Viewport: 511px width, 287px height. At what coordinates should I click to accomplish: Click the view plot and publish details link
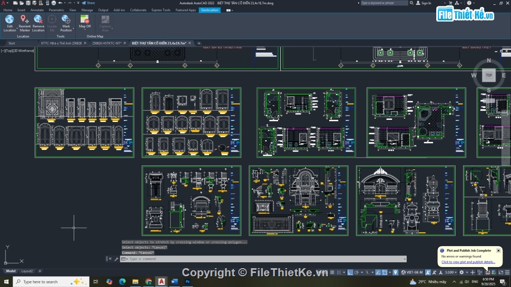pos(468,262)
